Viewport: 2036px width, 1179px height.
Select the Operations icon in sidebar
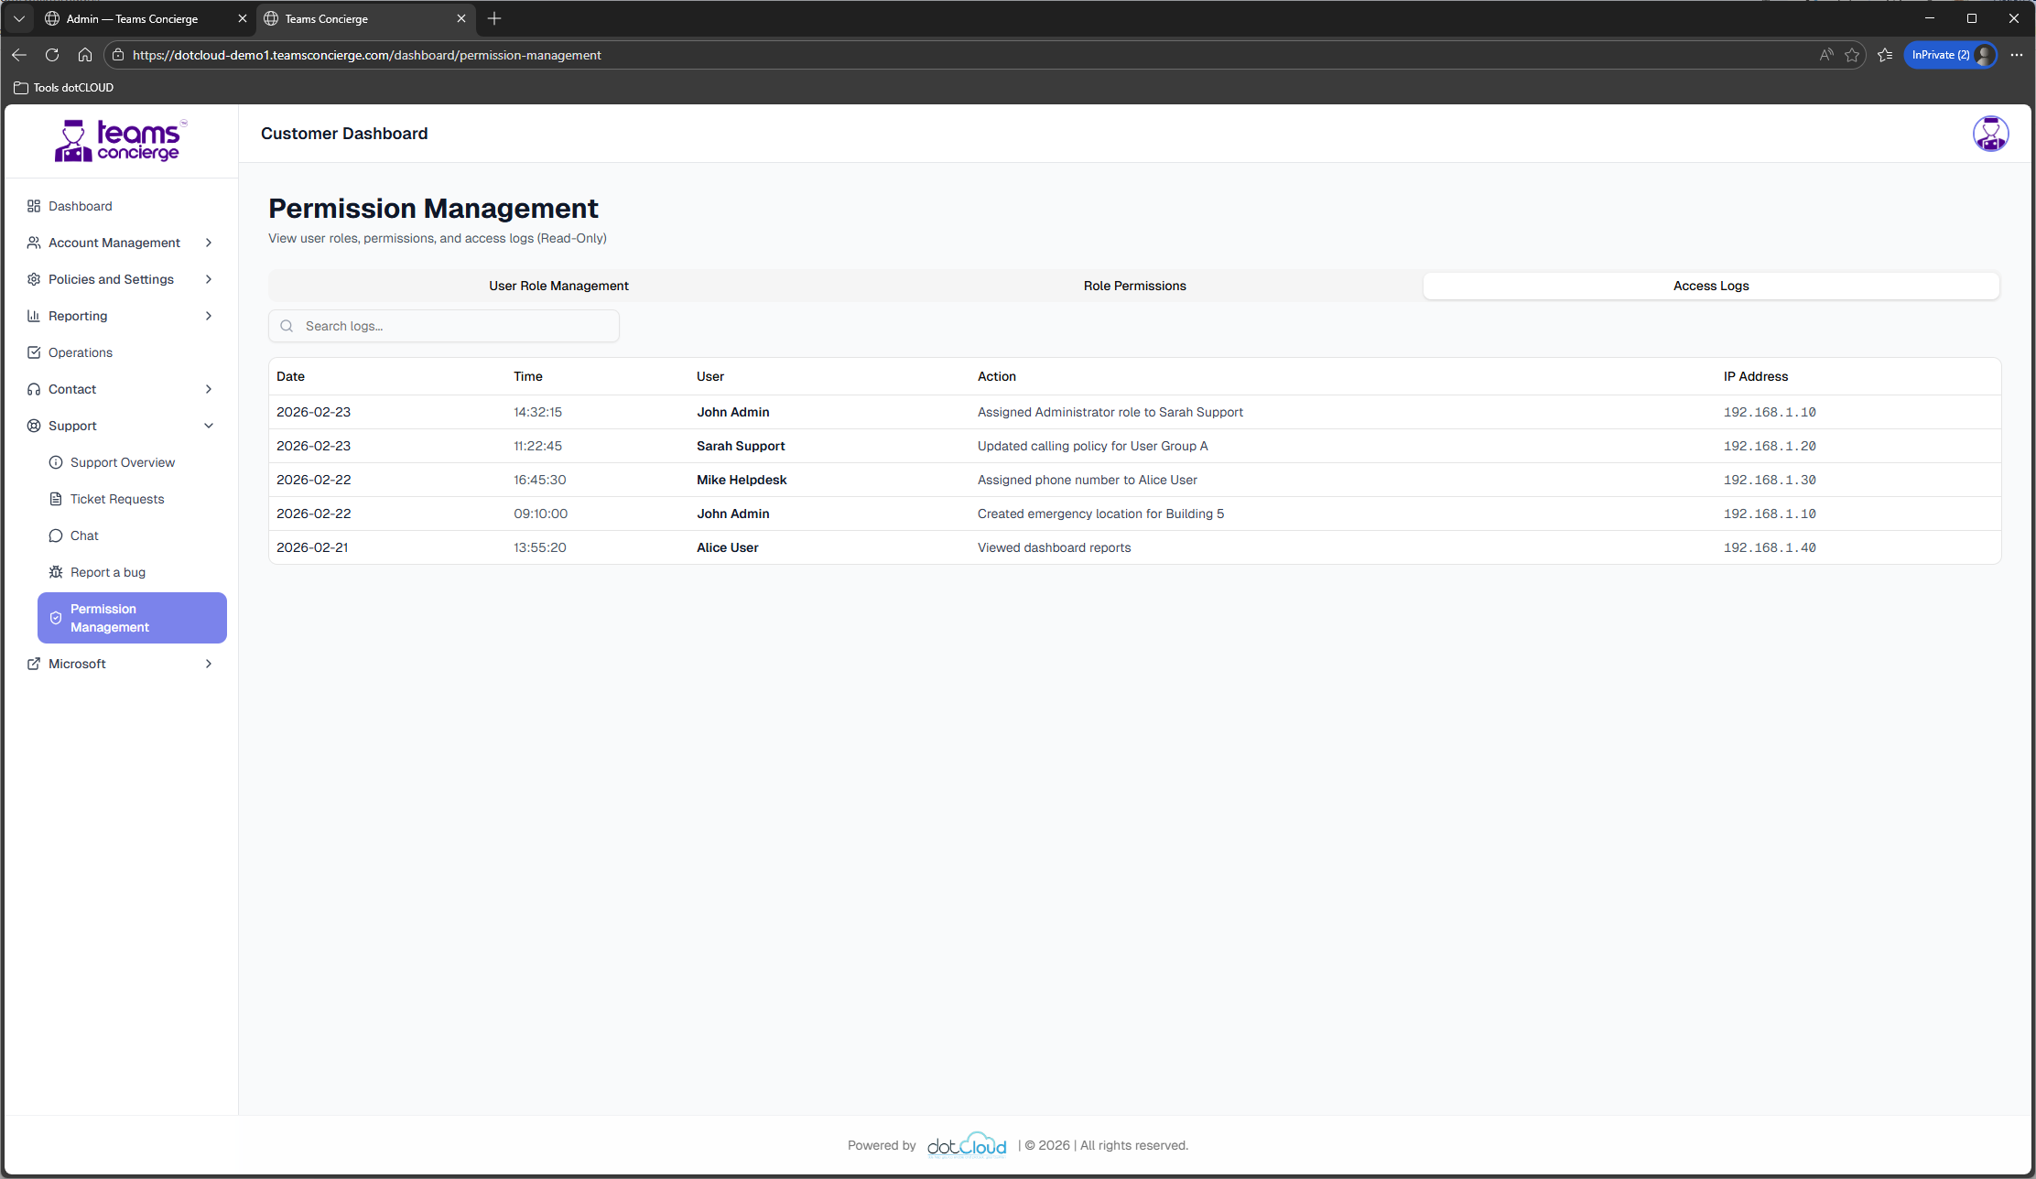coord(34,352)
